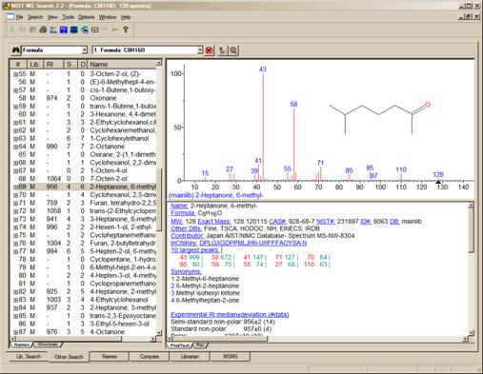Click the split-pane layout toolbar icon
The width and height of the screenshot is (483, 374).
[x=94, y=30]
